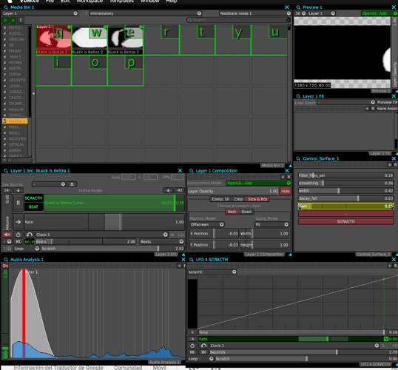Click the Save Asset button
This screenshot has width=398, height=370.
pyautogui.click(x=387, y=109)
